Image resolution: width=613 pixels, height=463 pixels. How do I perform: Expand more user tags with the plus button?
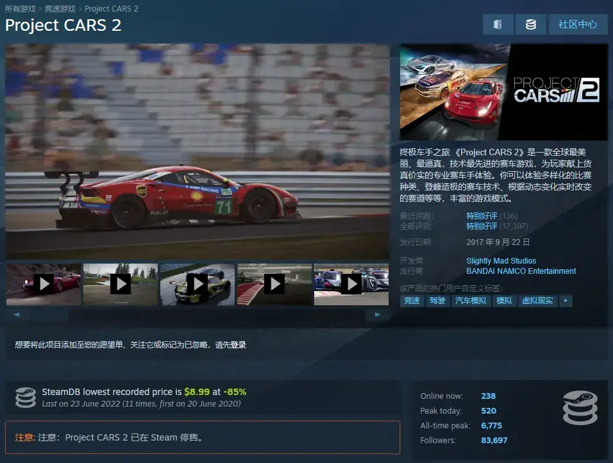[565, 301]
